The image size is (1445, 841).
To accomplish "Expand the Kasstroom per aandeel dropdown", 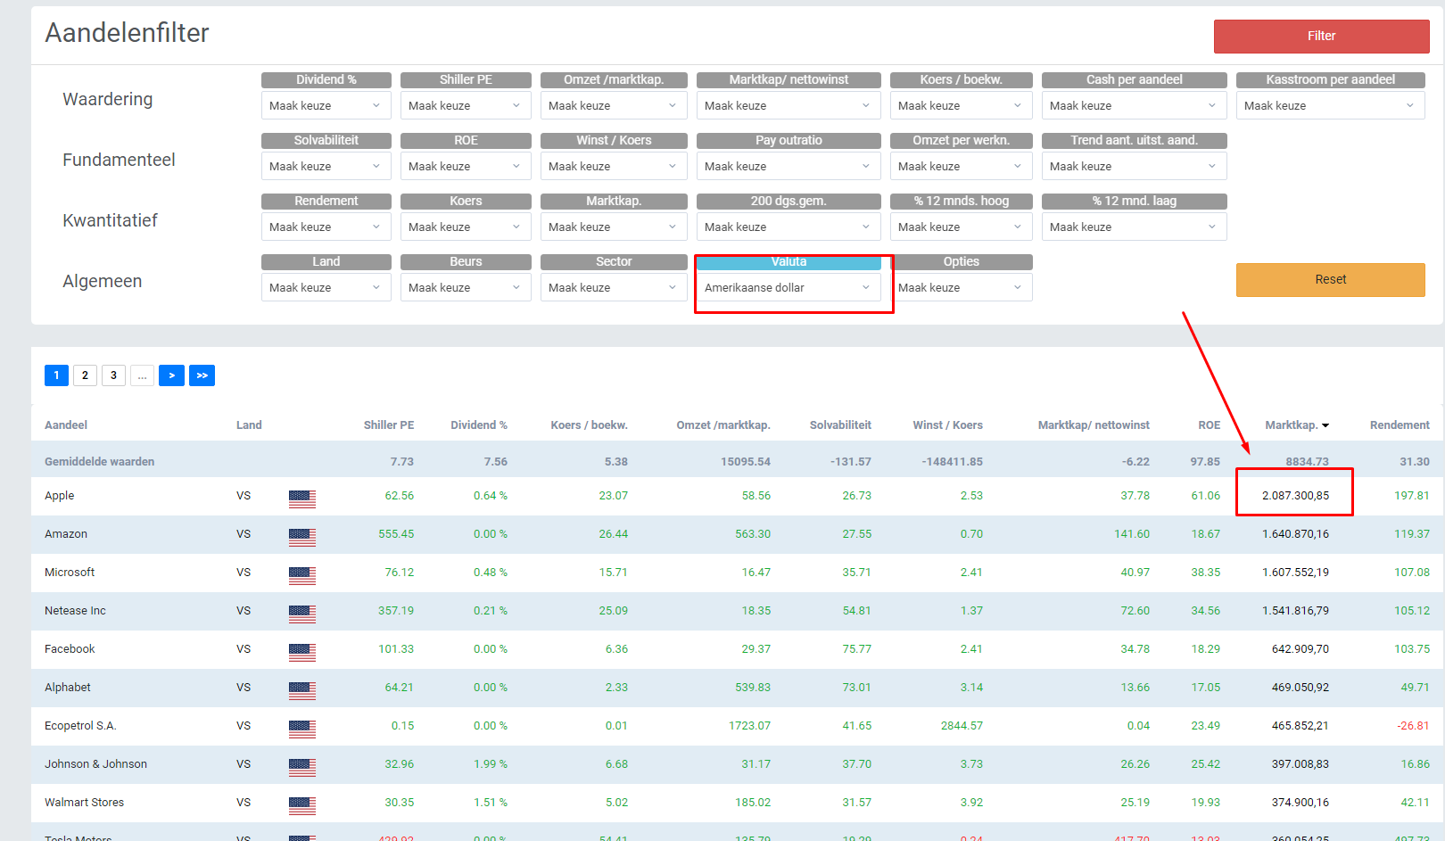I will pyautogui.click(x=1329, y=105).
